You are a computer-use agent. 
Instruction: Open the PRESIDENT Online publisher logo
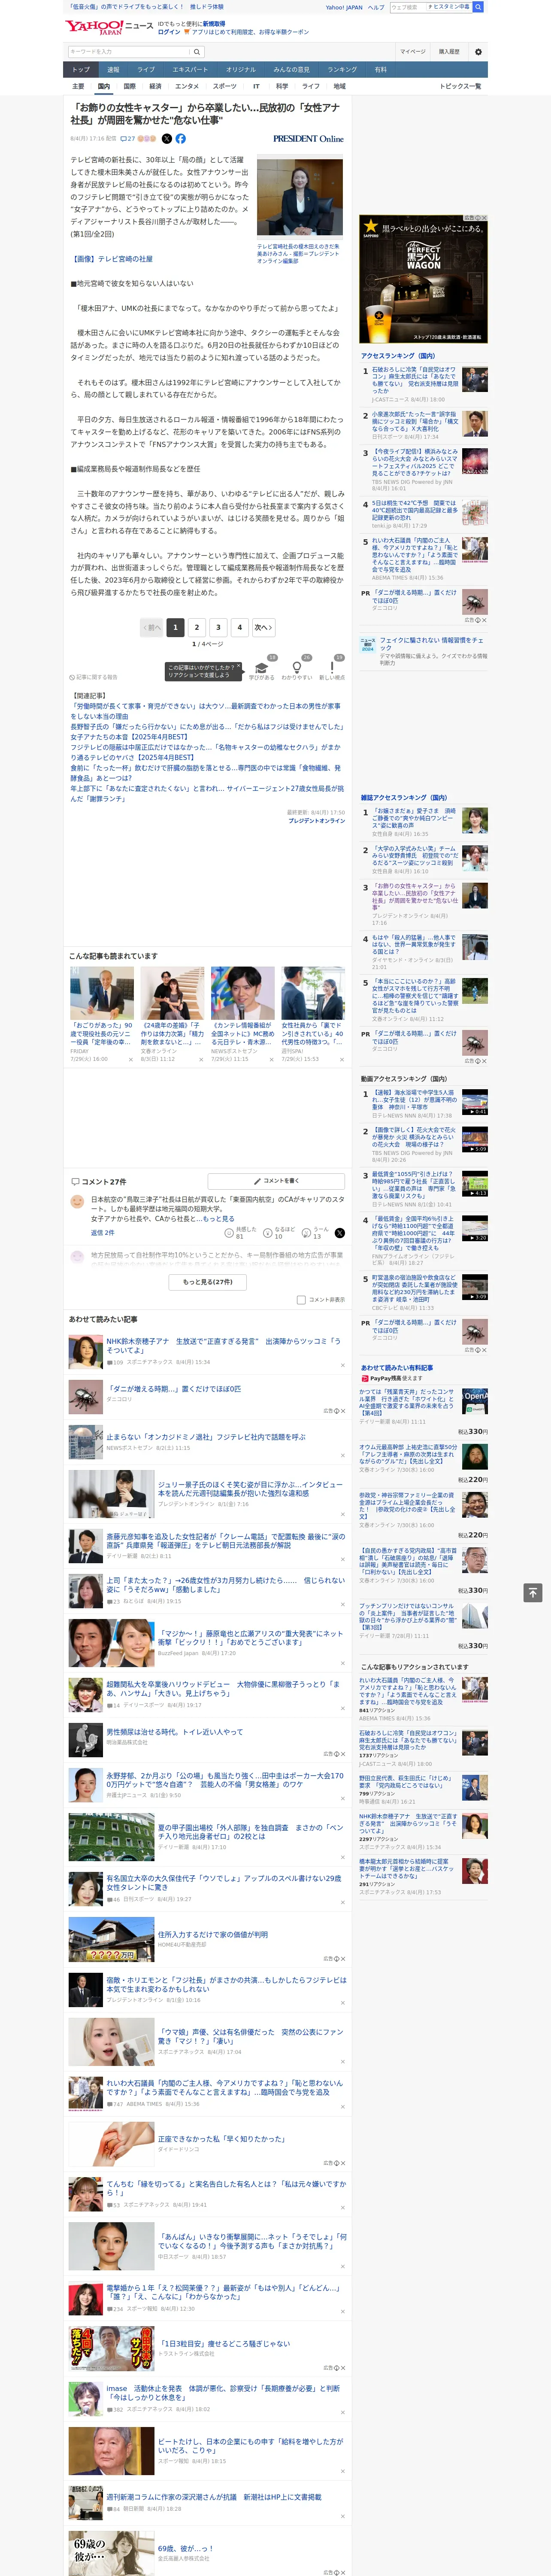pos(308,139)
